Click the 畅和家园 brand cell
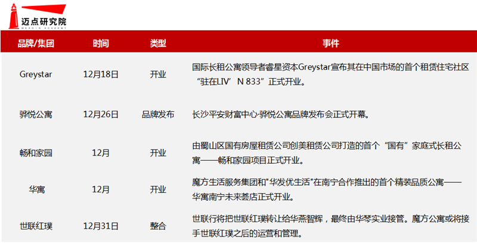This screenshot has height=243, width=477. (36, 153)
